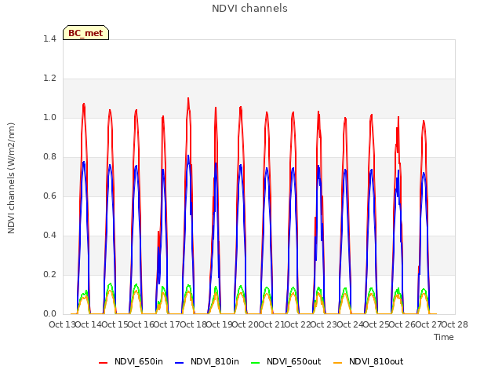Screen dimensions: 502x377
Task: Select the NDVI_650out legend entry
Action: point(286,361)
